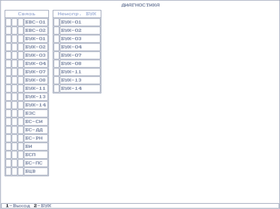Click the leftmost indicator box in БСП row
Viewport: 280px width, 209px height.
pyautogui.click(x=8, y=155)
